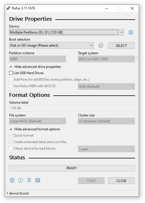The image size is (145, 203).
Task: Click the READY status progress bar
Action: click(x=72, y=168)
